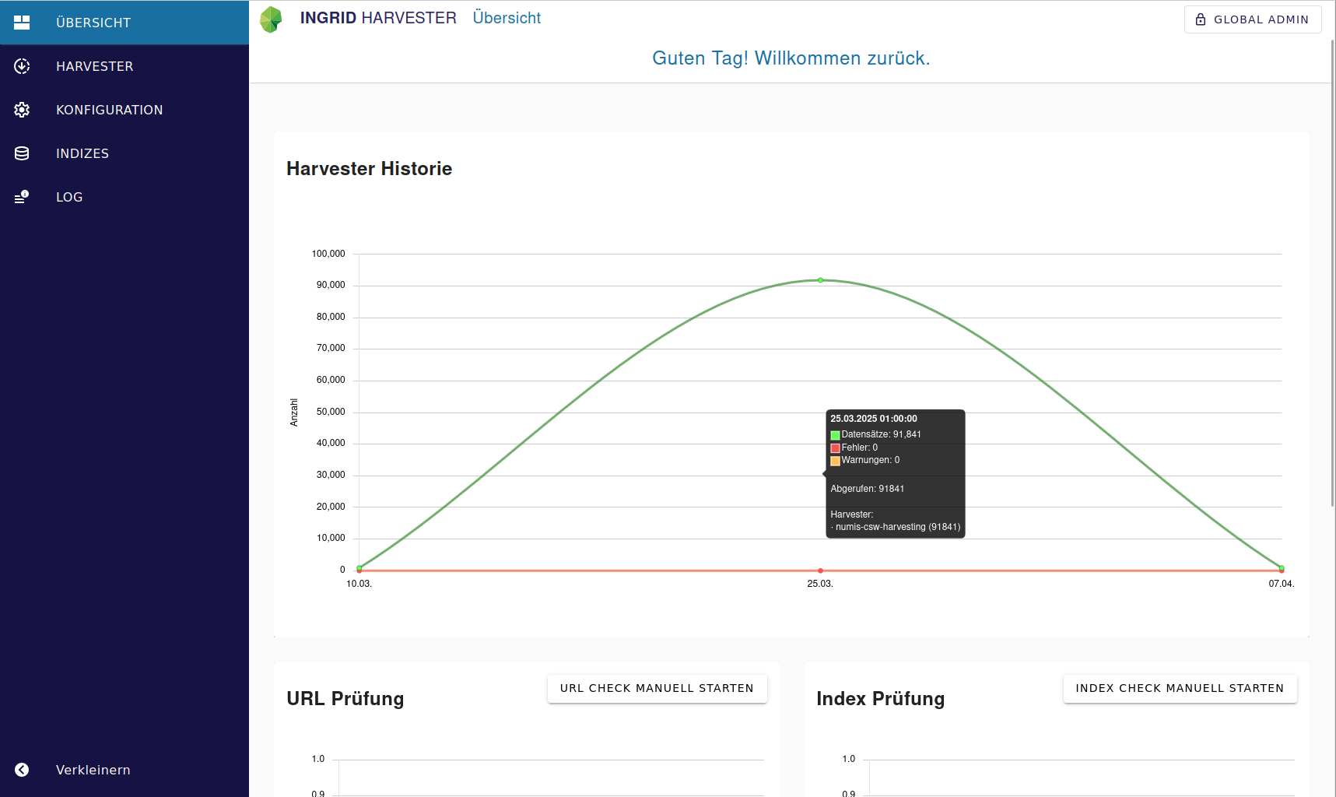1336x797 pixels.
Task: Click the Log list icon
Action: [22, 197]
